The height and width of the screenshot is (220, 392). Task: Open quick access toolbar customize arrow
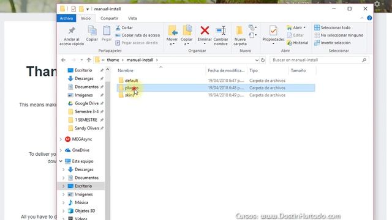point(88,9)
